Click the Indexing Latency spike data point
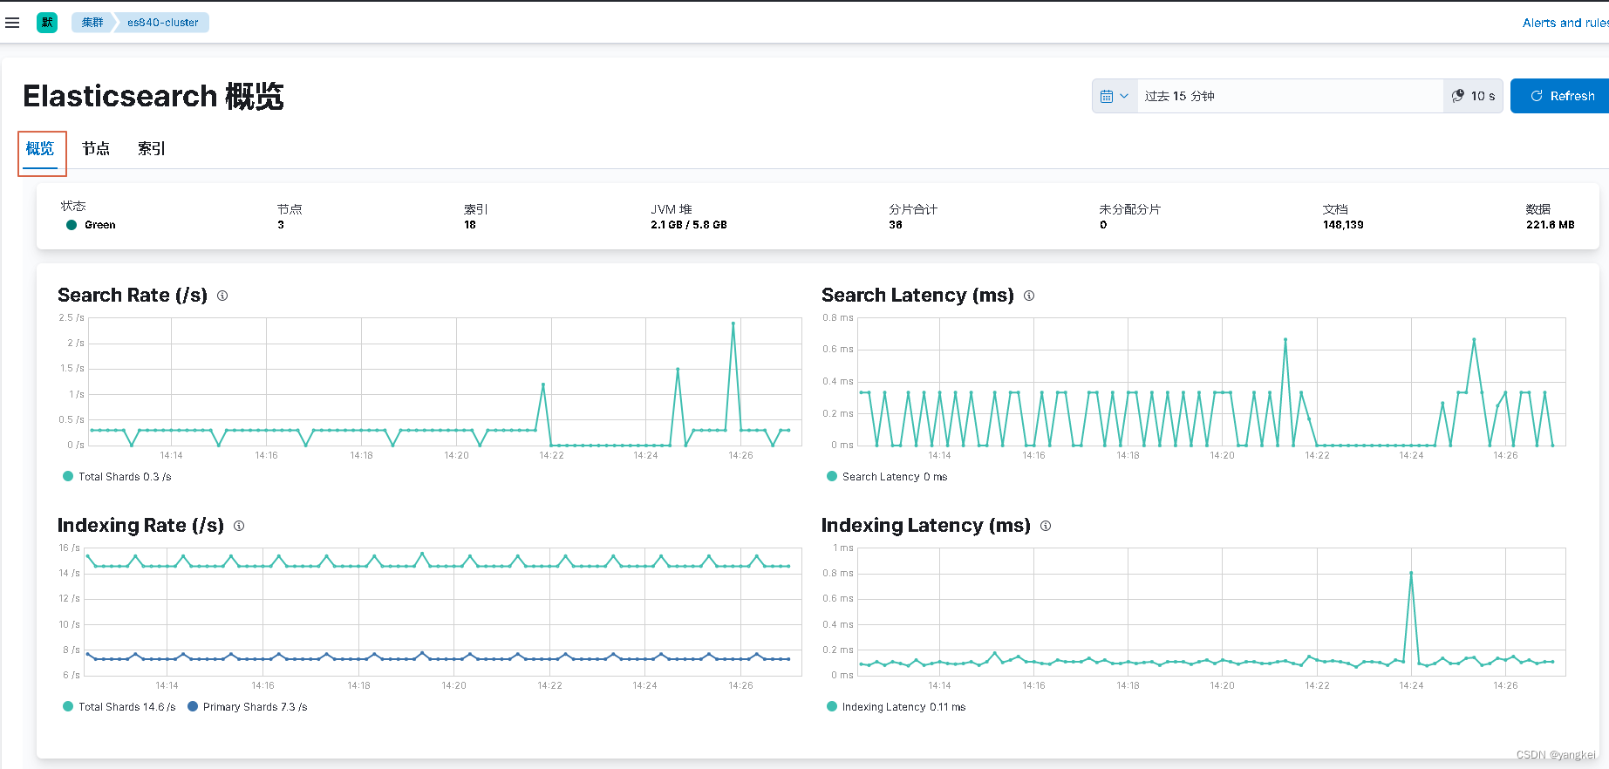 point(1411,573)
